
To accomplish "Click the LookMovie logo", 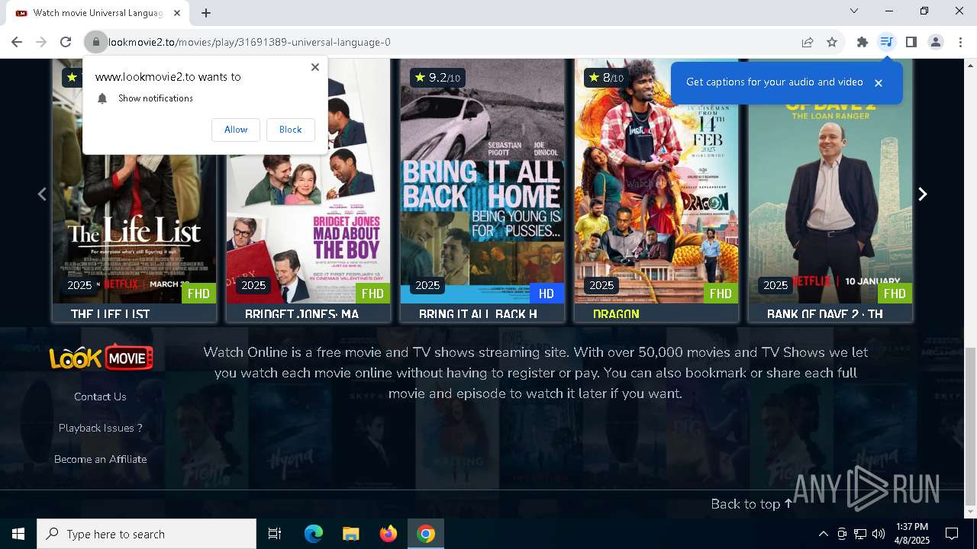I will coord(102,357).
